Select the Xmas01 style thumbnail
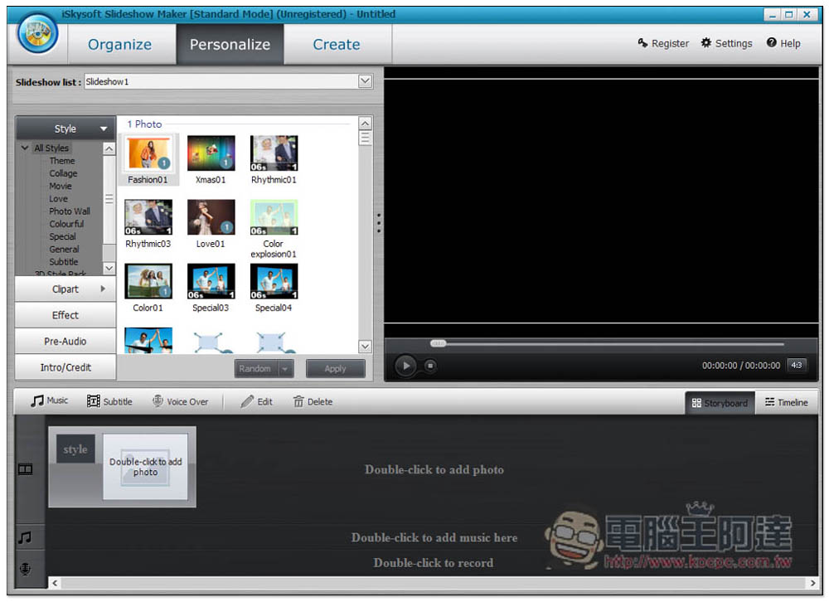Image resolution: width=829 pixels, height=602 pixels. point(211,154)
